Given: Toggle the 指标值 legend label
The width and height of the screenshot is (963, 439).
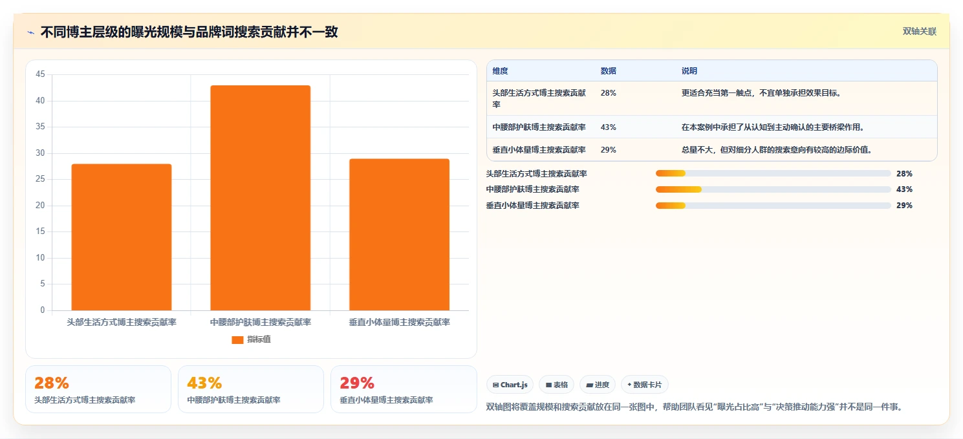Looking at the screenshot, I should click(259, 339).
